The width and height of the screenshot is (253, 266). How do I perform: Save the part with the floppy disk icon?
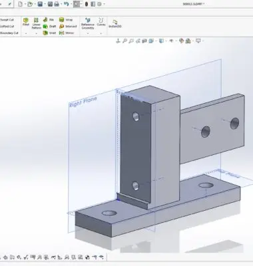click(40, 4)
